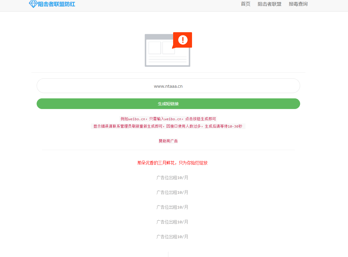Open the red 那朵沉香的三月鲜花 ad link

click(172, 163)
